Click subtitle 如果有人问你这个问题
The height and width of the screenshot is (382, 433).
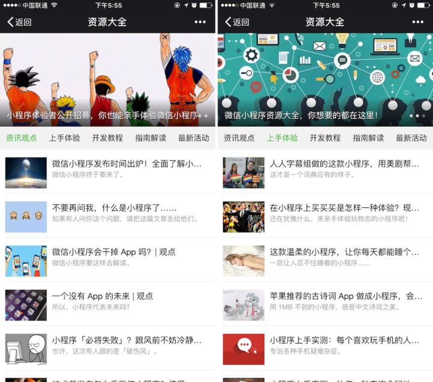pos(125,219)
